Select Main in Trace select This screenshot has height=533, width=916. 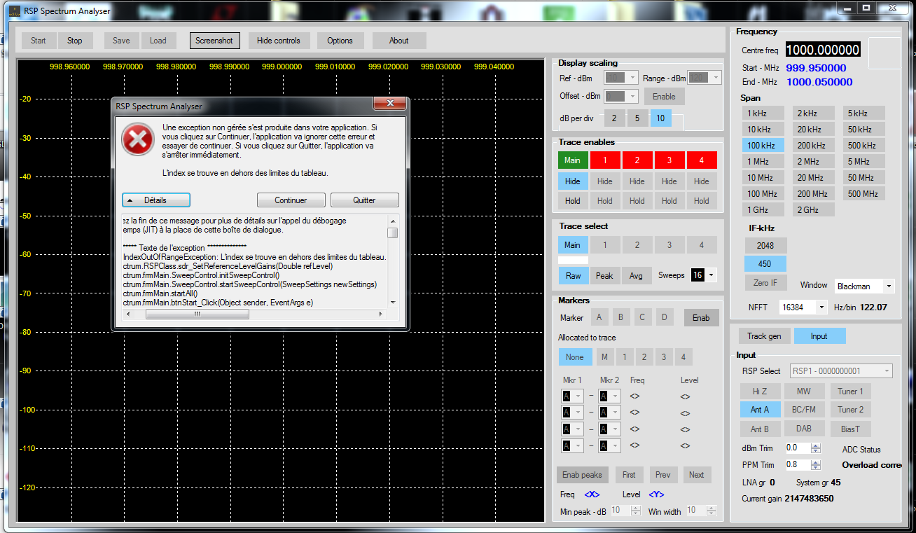click(x=573, y=245)
